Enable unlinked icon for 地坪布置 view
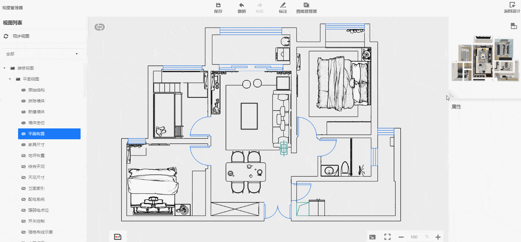This screenshot has width=521, height=242. coord(23,156)
